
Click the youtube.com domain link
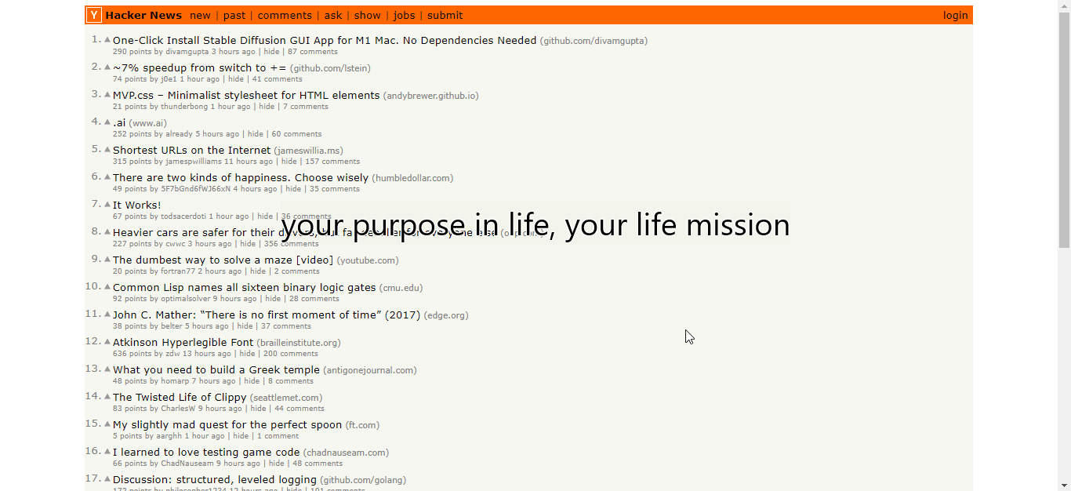coord(368,260)
